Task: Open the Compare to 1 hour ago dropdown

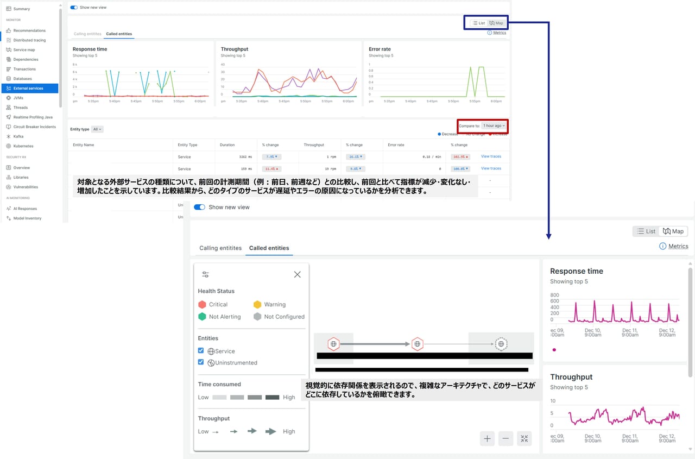Action: click(494, 125)
